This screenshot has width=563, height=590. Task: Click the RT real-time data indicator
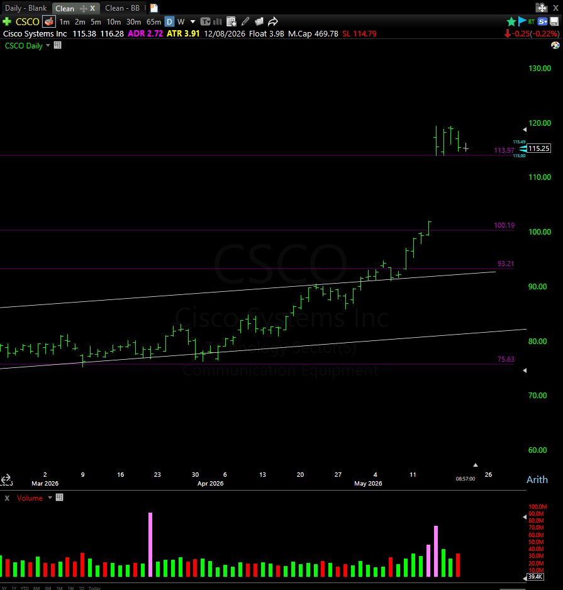click(x=532, y=22)
